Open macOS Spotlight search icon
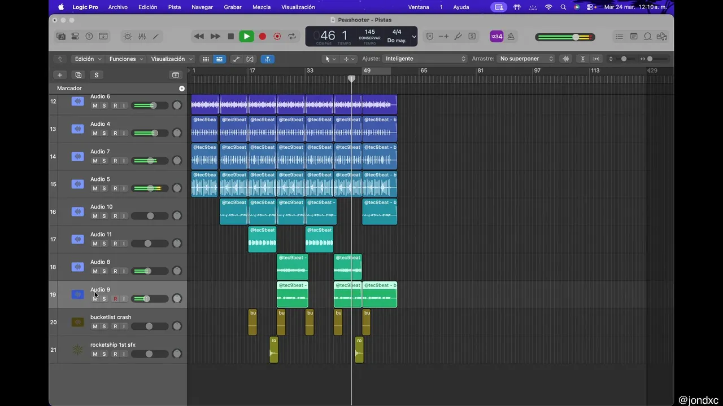Image resolution: width=723 pixels, height=406 pixels. click(x=563, y=7)
